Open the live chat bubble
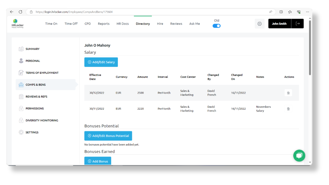329x185 pixels. [299, 155]
